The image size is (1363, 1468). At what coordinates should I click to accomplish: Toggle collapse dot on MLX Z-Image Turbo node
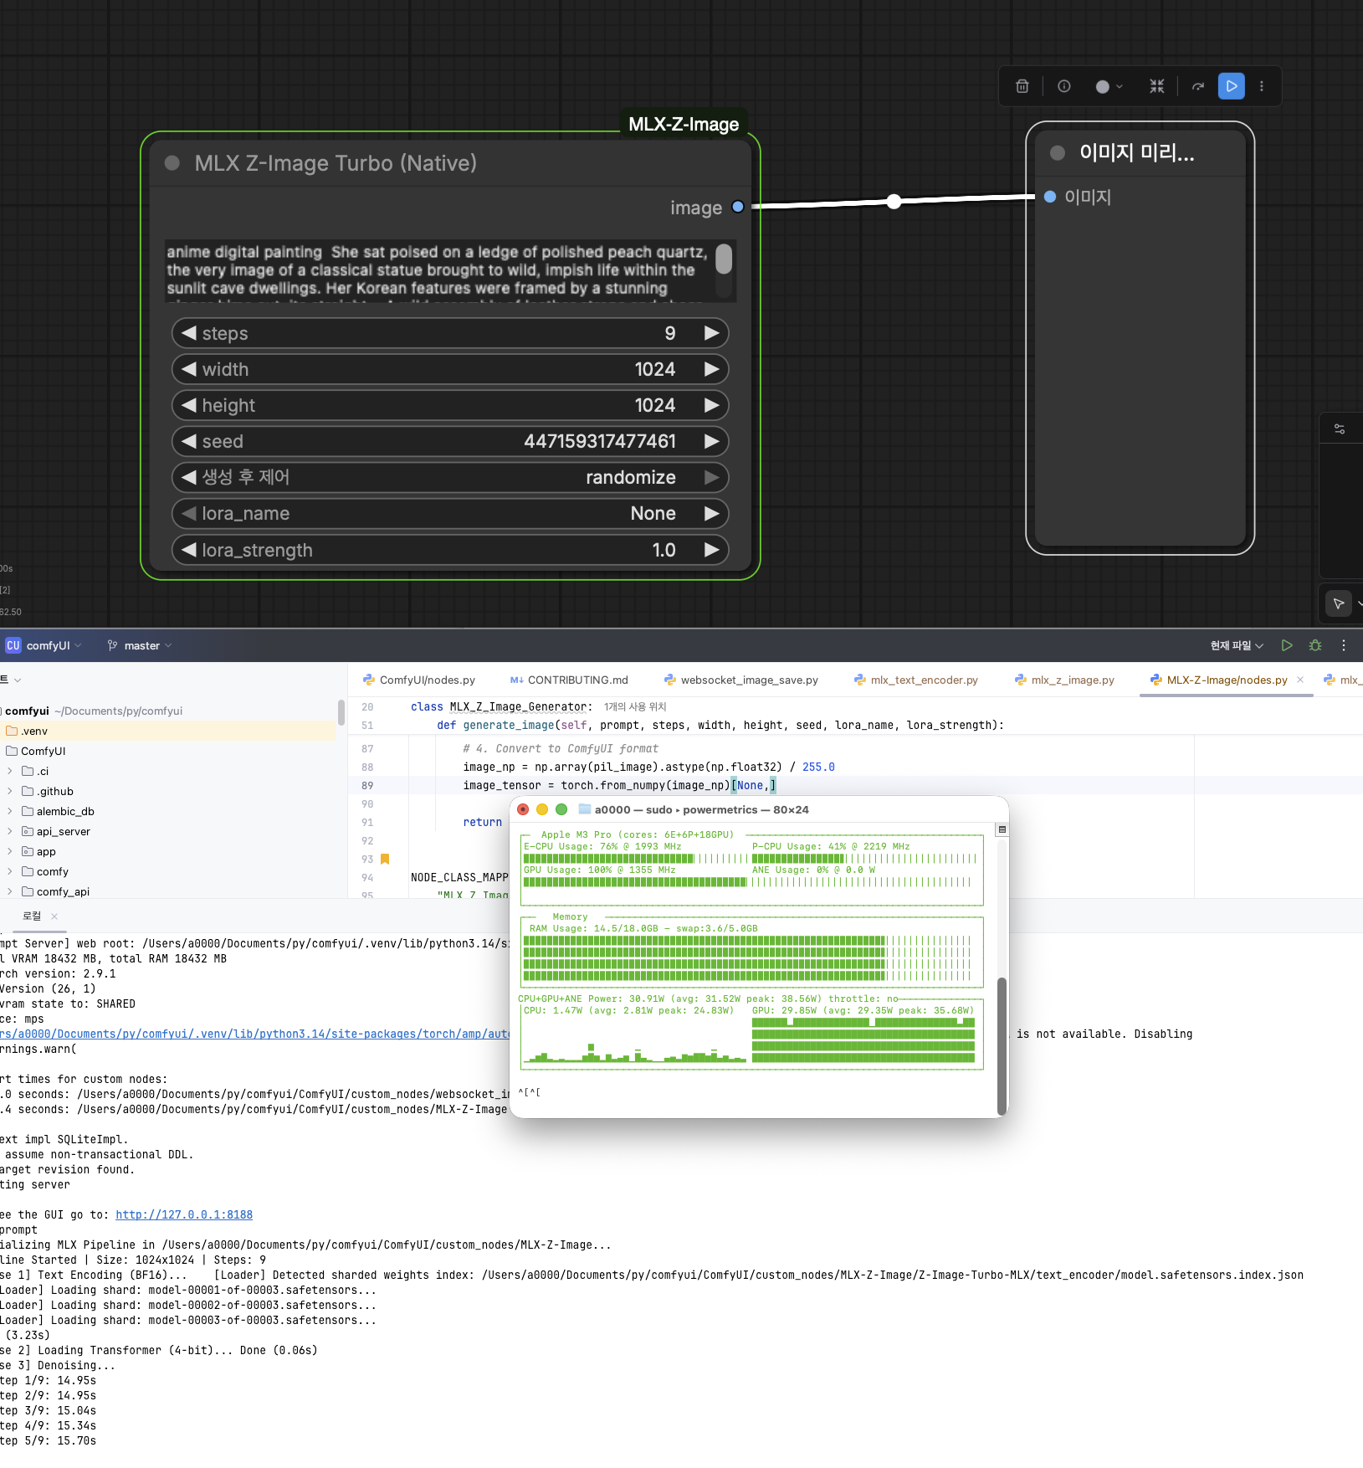172,163
